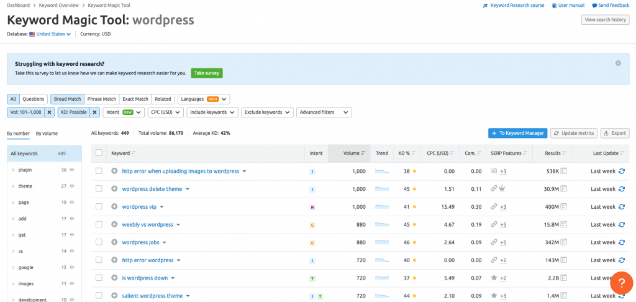The image size is (636, 302).
Task: Check the 'weebly vs wordpress' row checkbox
Action: point(99,224)
